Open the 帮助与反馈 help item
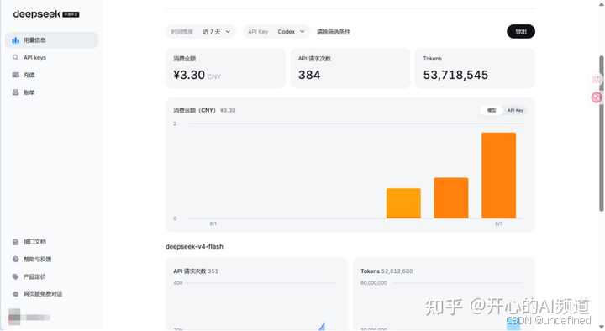 pos(52,260)
